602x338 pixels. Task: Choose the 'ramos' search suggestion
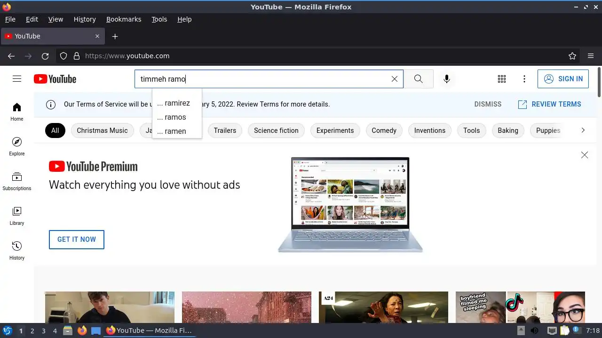click(177, 117)
